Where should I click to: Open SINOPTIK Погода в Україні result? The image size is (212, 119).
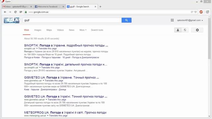[66, 64]
